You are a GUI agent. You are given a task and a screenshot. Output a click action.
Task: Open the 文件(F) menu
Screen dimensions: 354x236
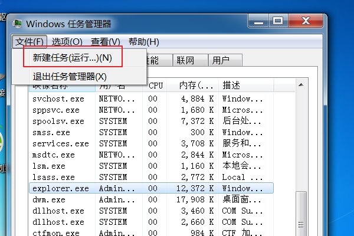29,42
